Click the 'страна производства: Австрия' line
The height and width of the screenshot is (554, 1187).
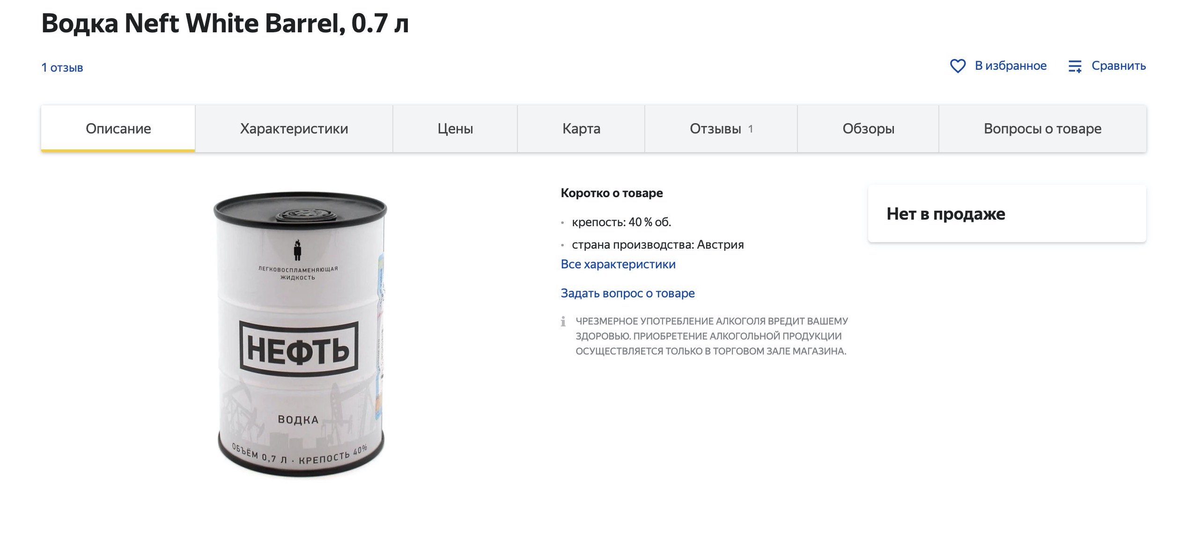[657, 244]
